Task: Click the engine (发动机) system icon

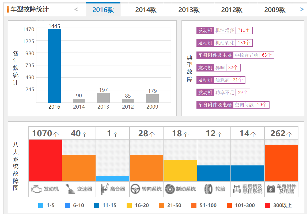Action: coord(36,189)
